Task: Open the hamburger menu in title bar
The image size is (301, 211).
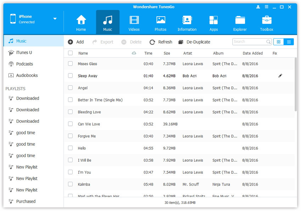Action: [266, 7]
